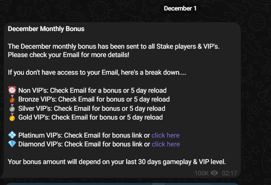This screenshot has height=185, width=271.
Task: Click the eye views icon on message
Action: point(214,173)
